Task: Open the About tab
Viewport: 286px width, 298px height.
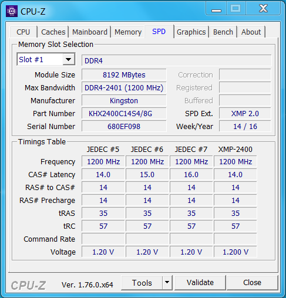Action: click(x=251, y=32)
